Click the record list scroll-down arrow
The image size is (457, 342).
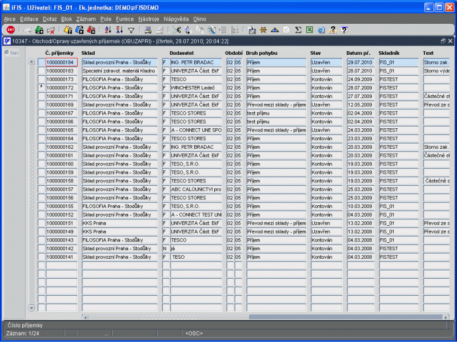31,307
